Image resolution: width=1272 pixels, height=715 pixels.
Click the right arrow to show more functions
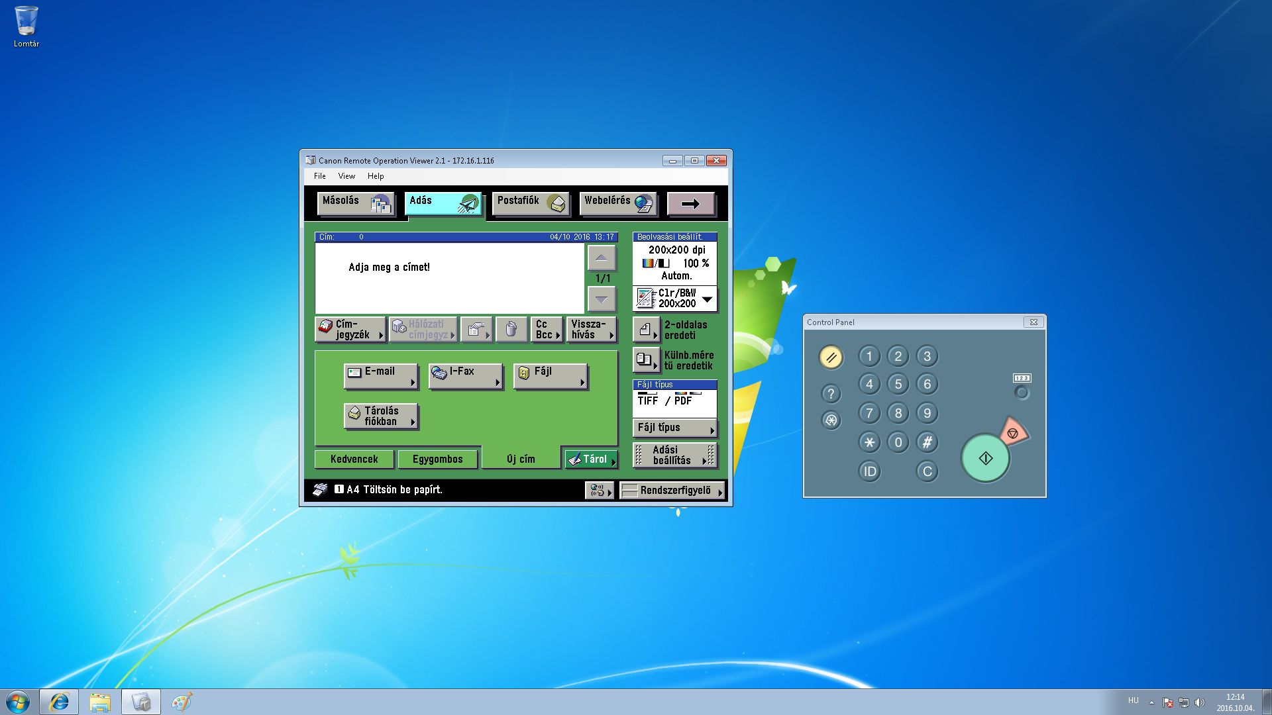(x=690, y=203)
